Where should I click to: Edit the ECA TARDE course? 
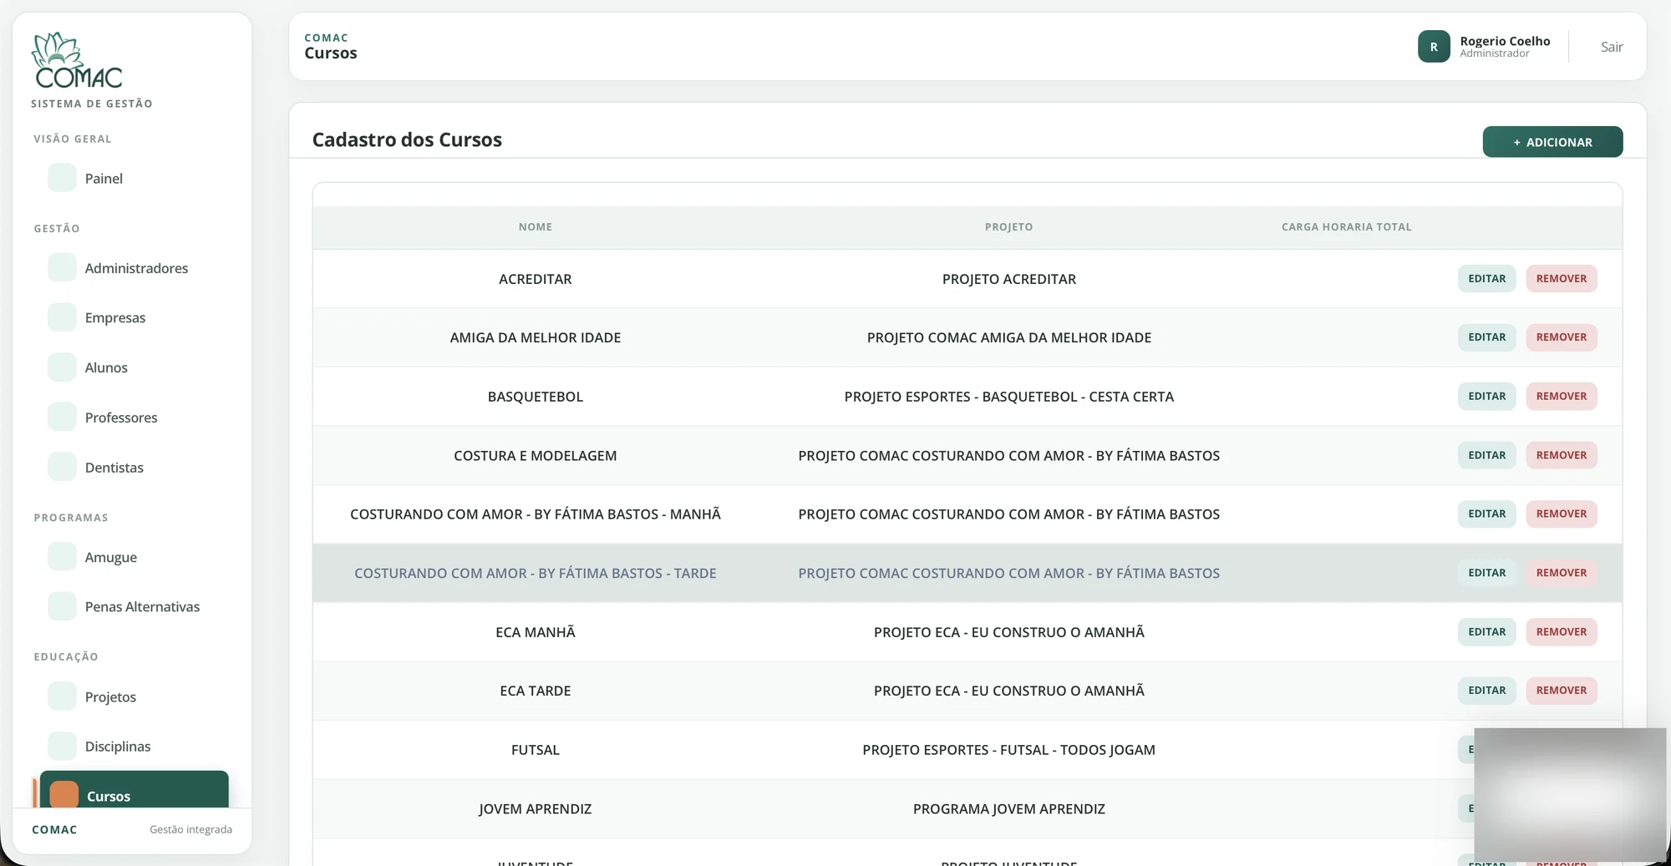click(1486, 691)
